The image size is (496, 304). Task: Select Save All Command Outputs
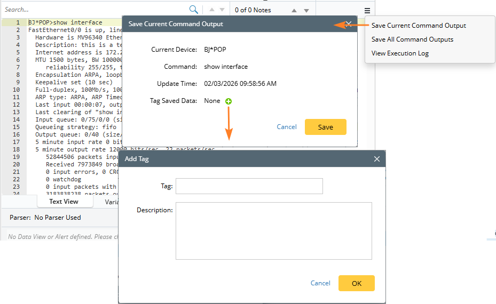tap(412, 39)
